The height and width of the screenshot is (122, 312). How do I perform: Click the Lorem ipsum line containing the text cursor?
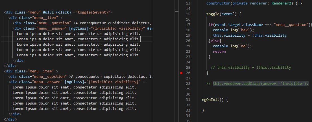[78, 39]
